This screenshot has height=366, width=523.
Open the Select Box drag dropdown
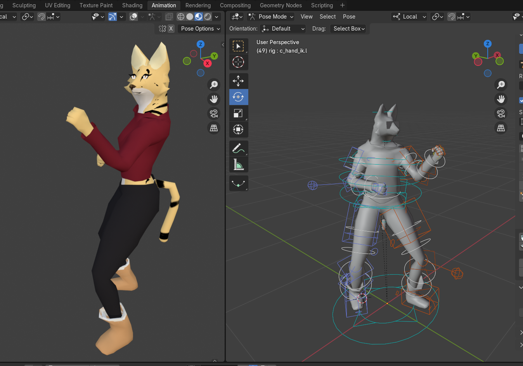349,29
